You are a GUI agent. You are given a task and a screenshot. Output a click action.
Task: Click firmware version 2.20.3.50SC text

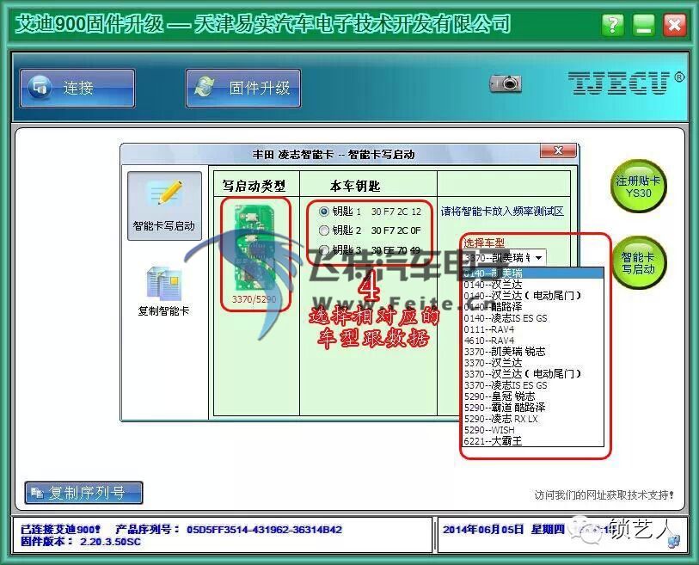pos(110,542)
